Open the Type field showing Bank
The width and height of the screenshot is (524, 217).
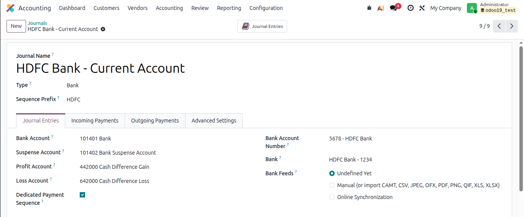click(x=73, y=85)
